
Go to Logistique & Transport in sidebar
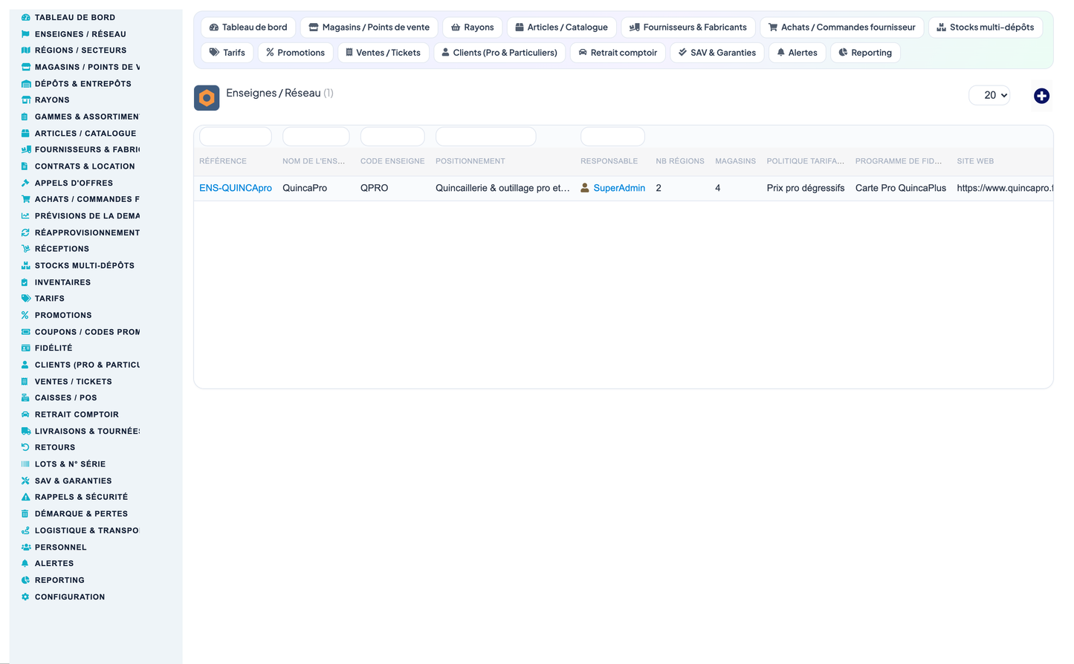(x=87, y=530)
